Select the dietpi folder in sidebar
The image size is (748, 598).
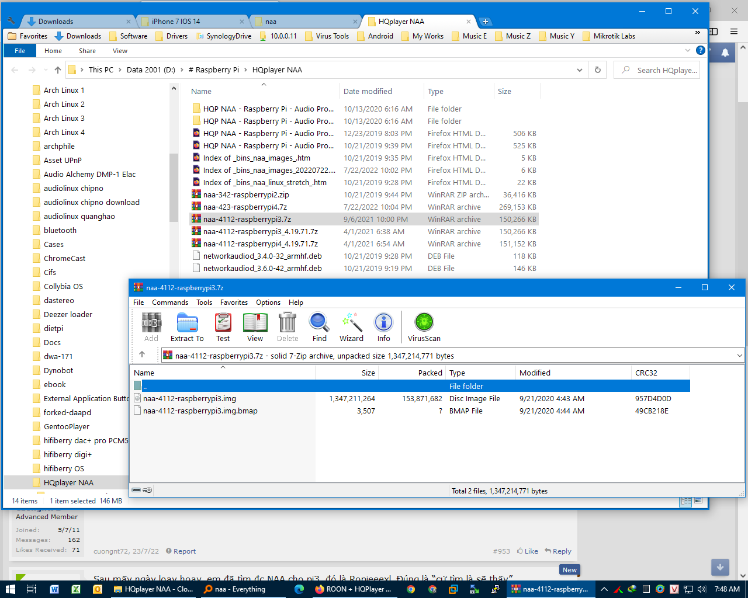[53, 328]
